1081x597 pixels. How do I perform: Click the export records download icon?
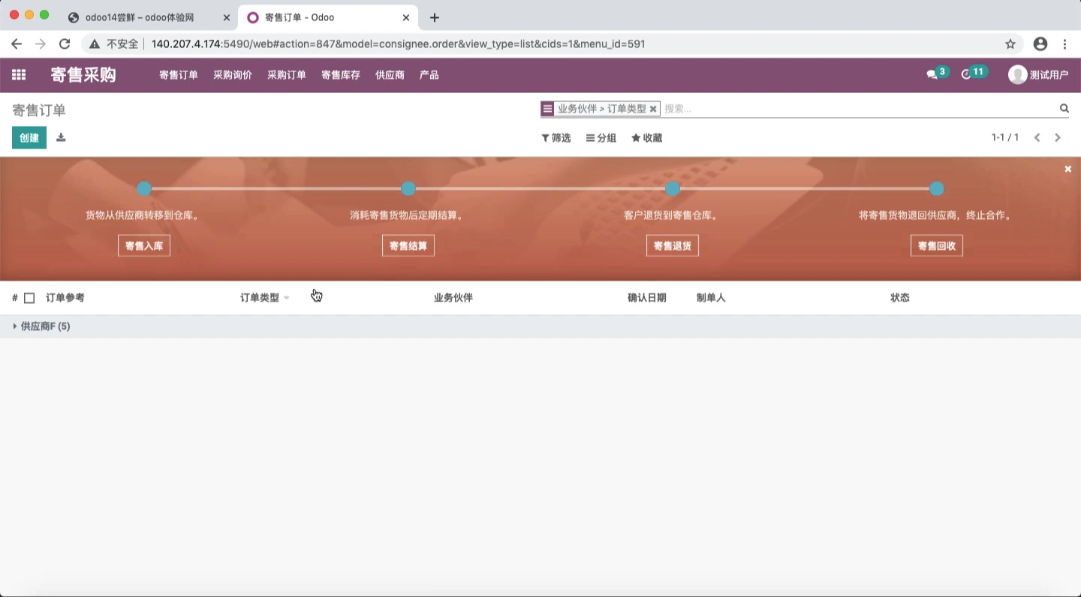pyautogui.click(x=61, y=137)
